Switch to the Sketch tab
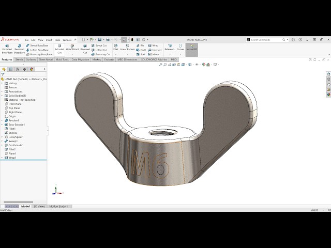The width and height of the screenshot is (331, 248). click(x=19, y=59)
